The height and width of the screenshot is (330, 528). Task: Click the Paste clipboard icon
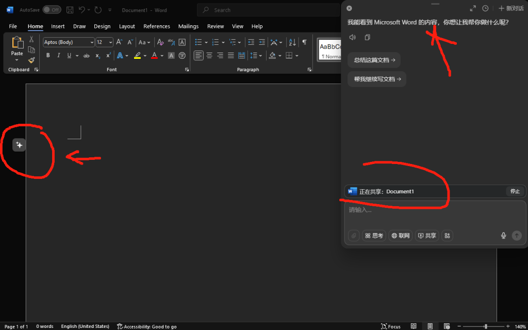17,43
